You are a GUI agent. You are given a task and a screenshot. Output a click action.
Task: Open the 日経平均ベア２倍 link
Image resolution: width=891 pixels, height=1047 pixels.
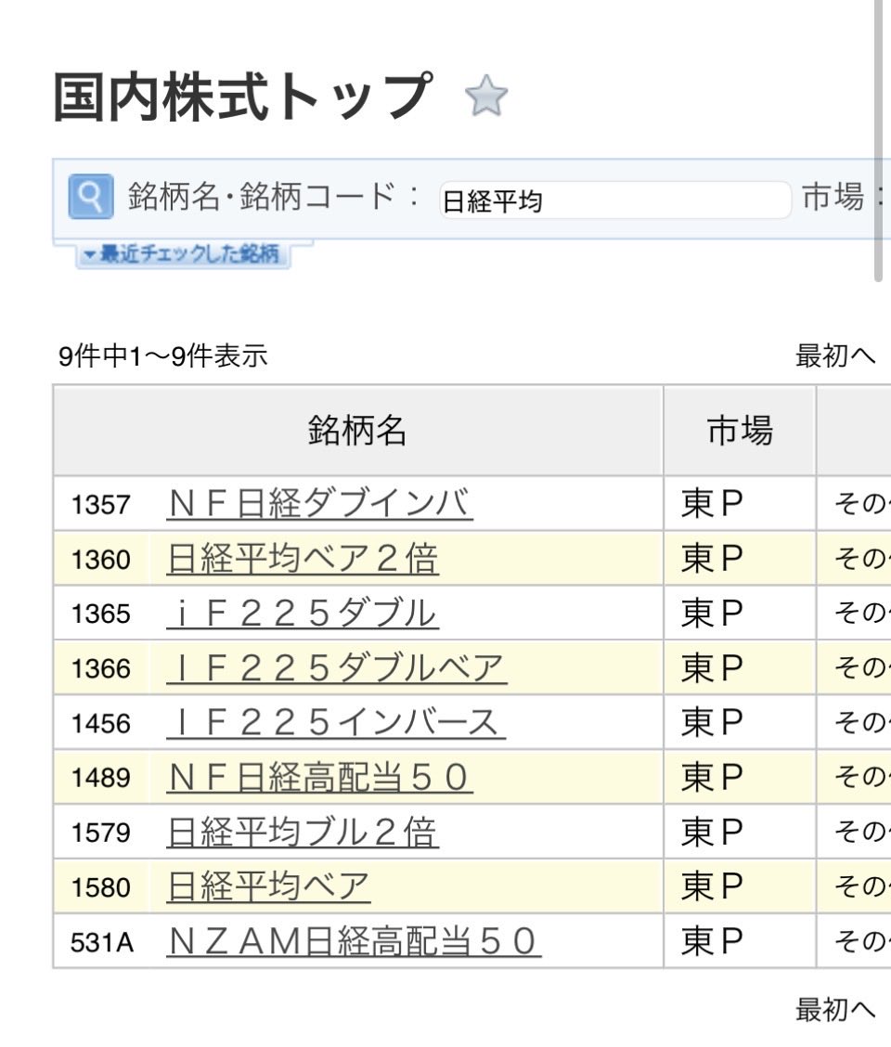(x=303, y=558)
